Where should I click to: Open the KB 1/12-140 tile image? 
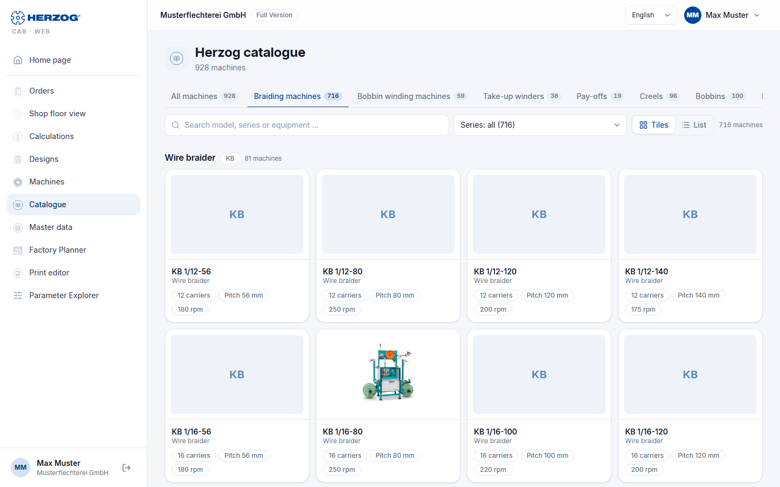click(690, 214)
